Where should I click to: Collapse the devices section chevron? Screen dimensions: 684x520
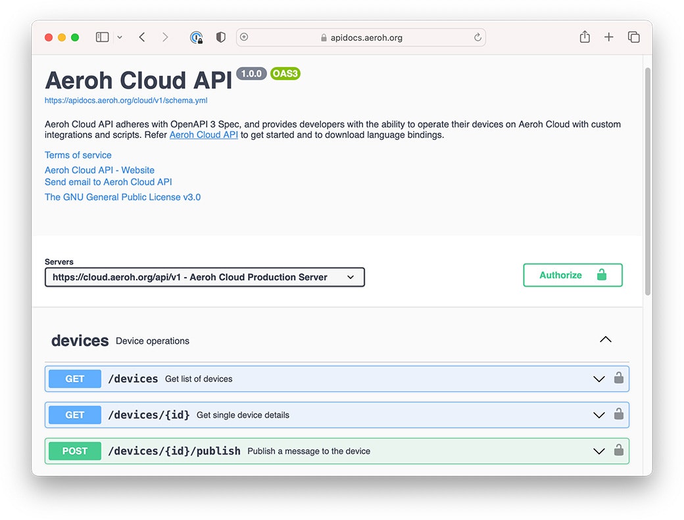coord(606,339)
